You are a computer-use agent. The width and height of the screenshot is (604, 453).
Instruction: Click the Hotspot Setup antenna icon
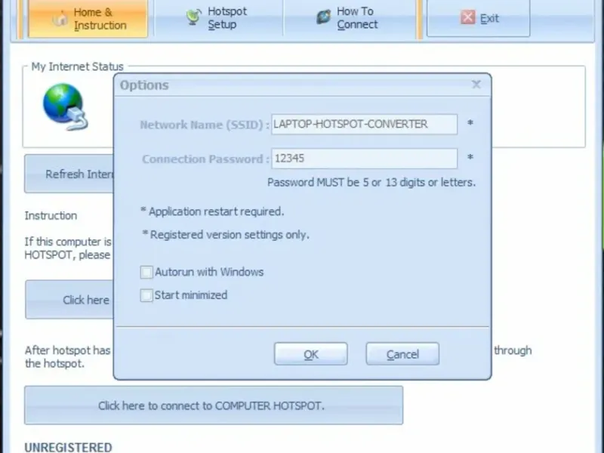194,17
